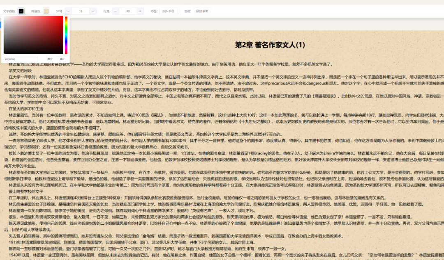Viewport: 444px width, 260px height.
Task: Click the 文字颜色 label
Action: (9, 11)
